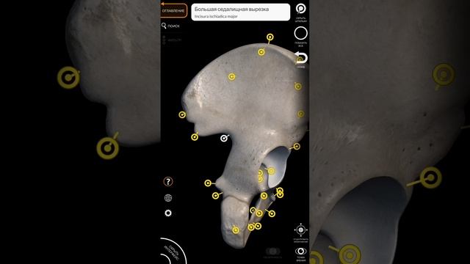This screenshot has height=264, width=470.
Task: Open help with the question mark icon
Action: click(168, 181)
